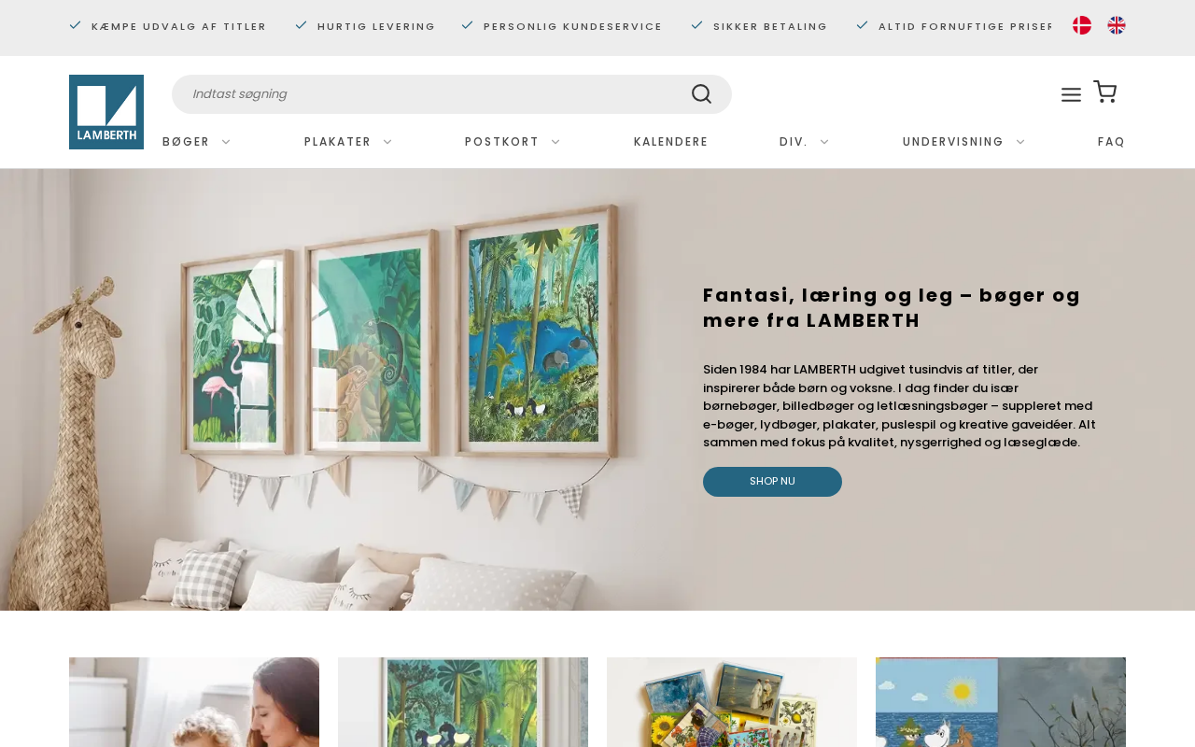1195x747 pixels.
Task: Click the checkmark beside Hurtig Levering
Action: (301, 25)
